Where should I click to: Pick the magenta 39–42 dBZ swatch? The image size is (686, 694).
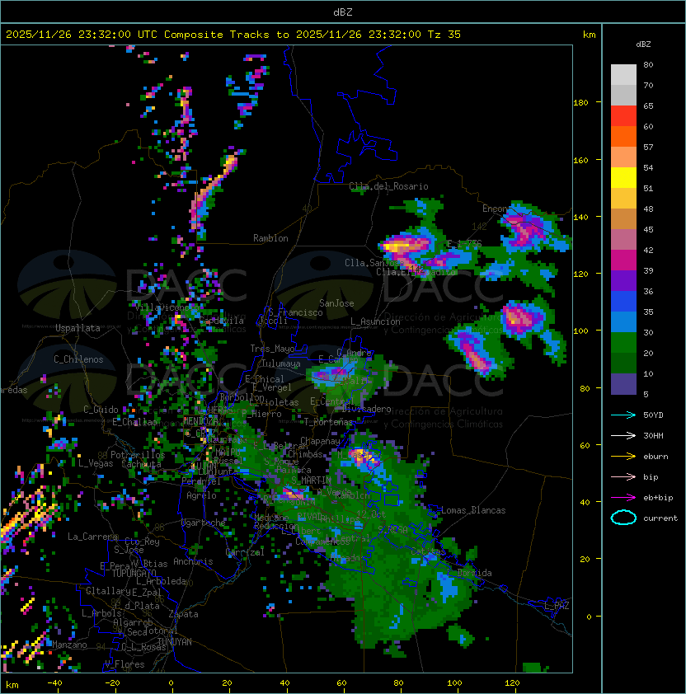point(623,260)
